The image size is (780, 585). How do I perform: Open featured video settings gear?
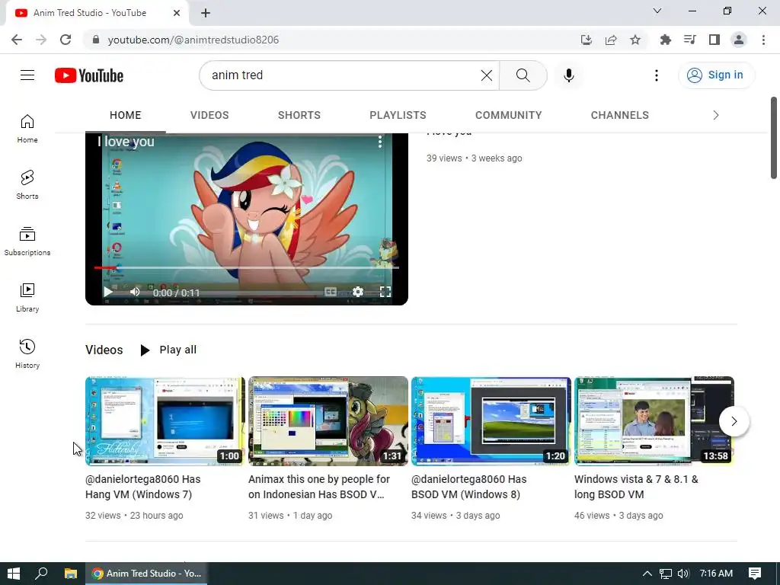point(358,292)
